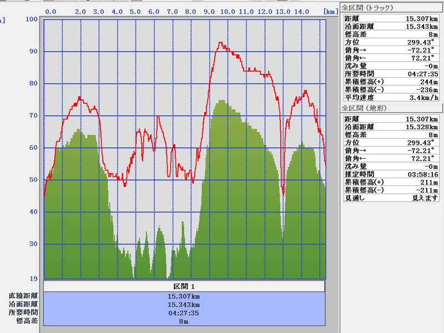444x333 pixels.
Task: Click the 10.0 mark on the distance axis
Action: coord(227,11)
